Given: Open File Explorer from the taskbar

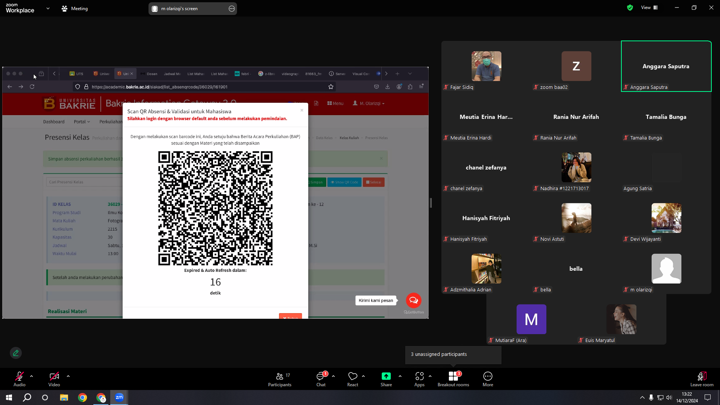Looking at the screenshot, I should (64, 397).
